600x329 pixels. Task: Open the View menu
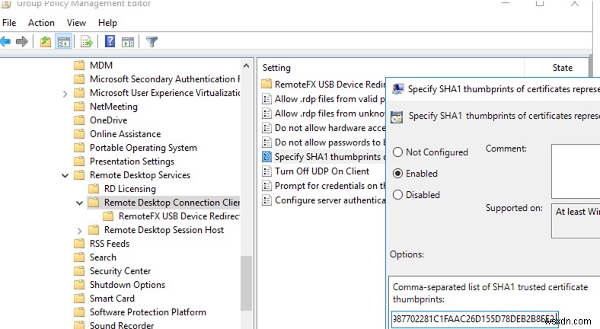76,23
